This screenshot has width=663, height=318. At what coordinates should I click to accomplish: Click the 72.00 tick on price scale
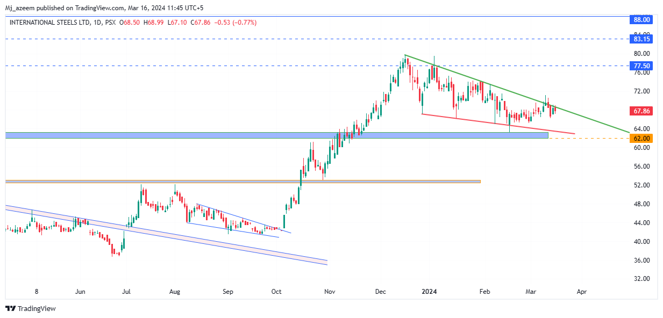tap(642, 91)
